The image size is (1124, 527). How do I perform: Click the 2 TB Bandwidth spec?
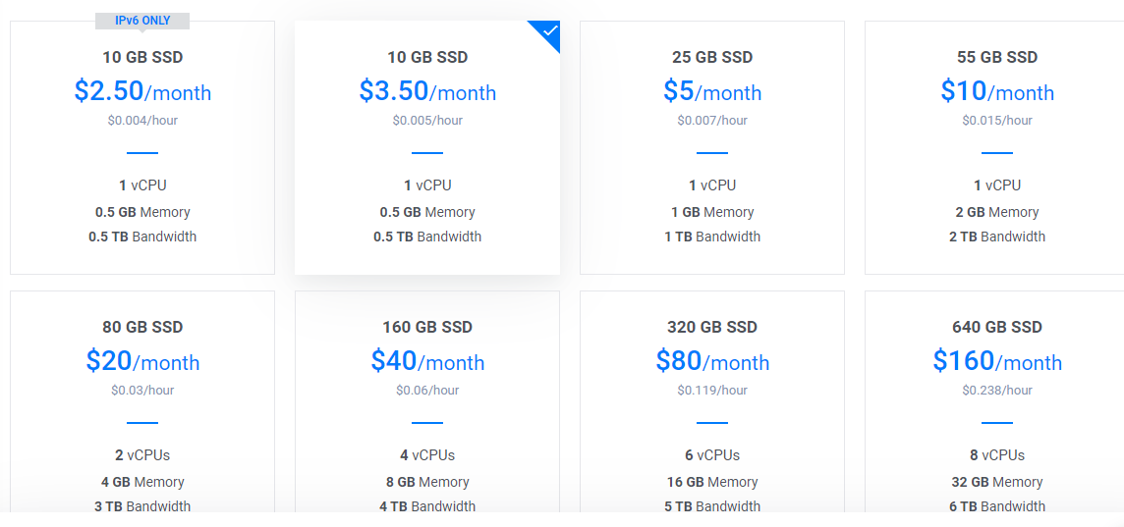click(997, 237)
